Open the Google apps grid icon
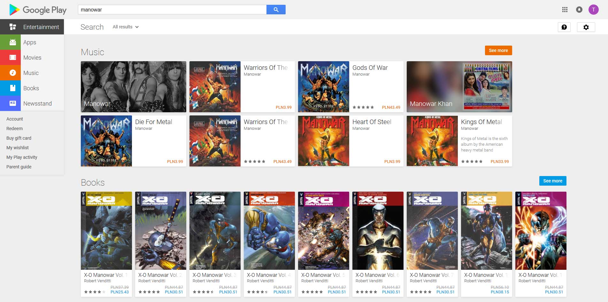Image resolution: width=608 pixels, height=302 pixels. pos(565,10)
